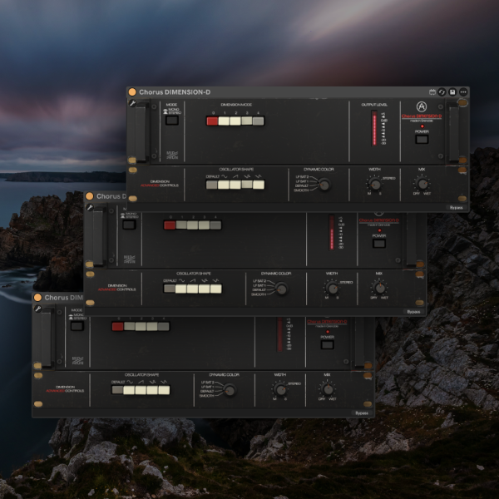Select sine oscillator shape in frontmost window
This screenshot has height=499, width=499.
click(x=224, y=185)
